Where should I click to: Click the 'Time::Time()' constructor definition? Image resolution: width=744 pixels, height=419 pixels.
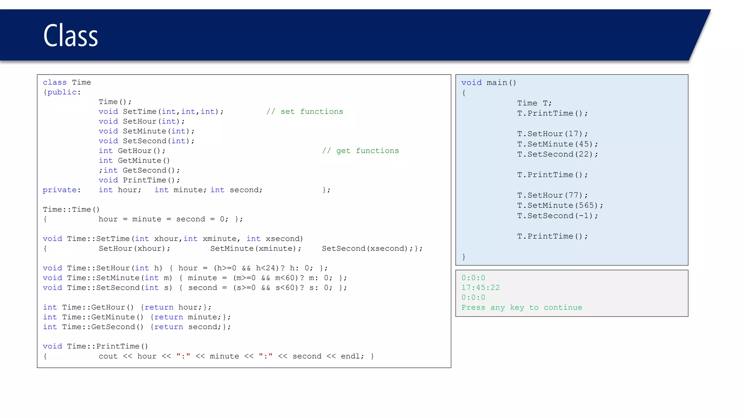(71, 209)
